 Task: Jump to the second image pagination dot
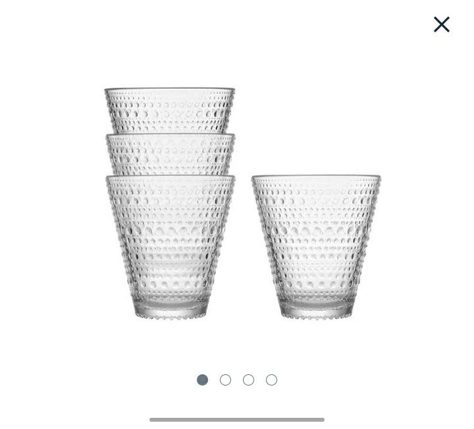click(x=225, y=380)
